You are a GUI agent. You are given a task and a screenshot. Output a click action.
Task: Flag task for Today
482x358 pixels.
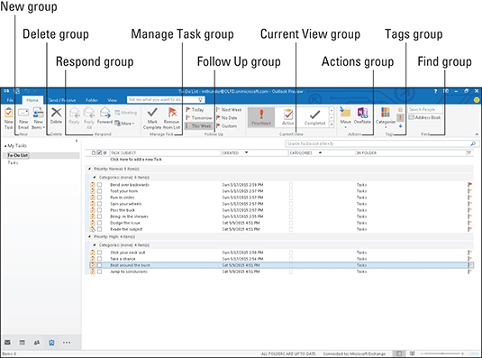pos(195,109)
